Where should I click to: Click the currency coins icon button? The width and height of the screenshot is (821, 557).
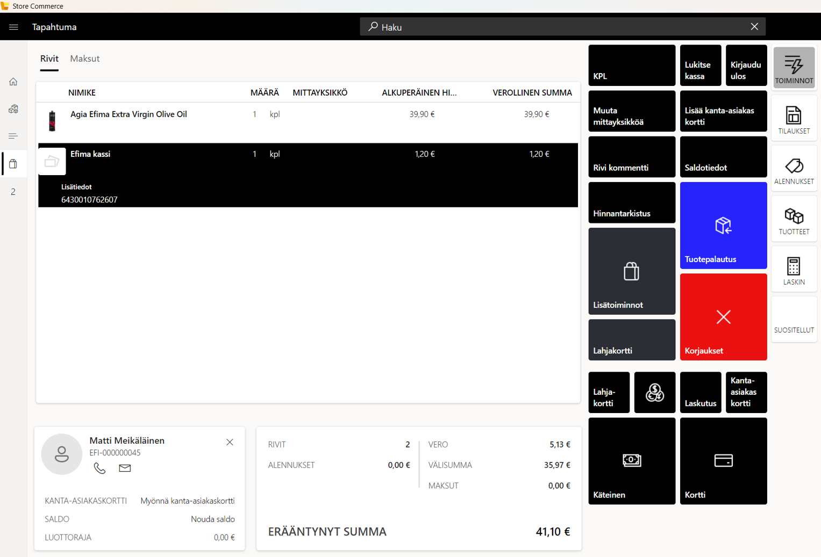coord(655,392)
